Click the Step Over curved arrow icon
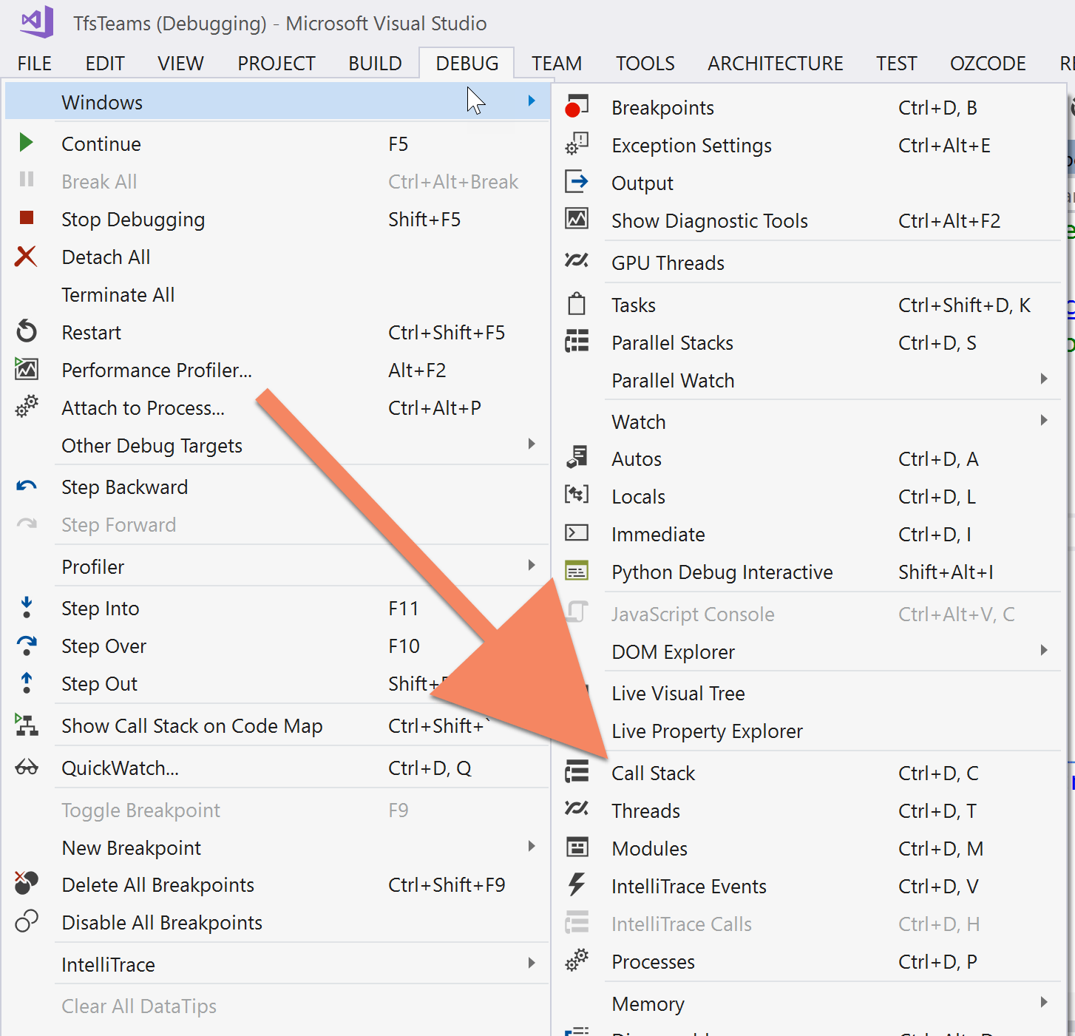The height and width of the screenshot is (1036, 1075). click(x=27, y=645)
